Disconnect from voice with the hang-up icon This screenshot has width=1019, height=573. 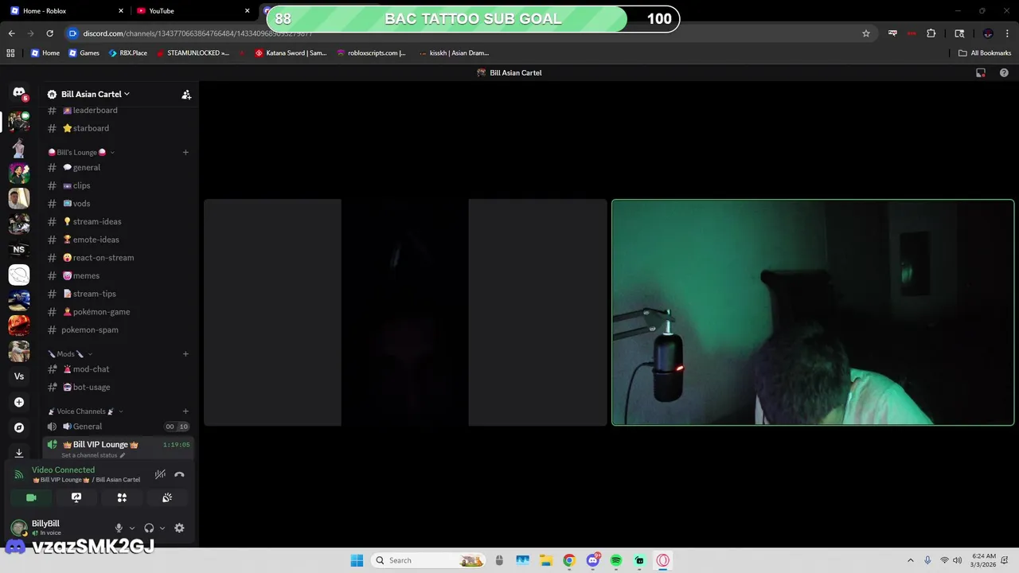(179, 474)
